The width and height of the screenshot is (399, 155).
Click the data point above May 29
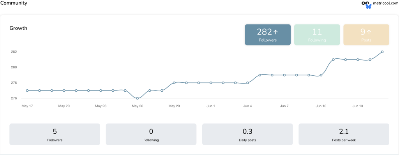pos(174,83)
